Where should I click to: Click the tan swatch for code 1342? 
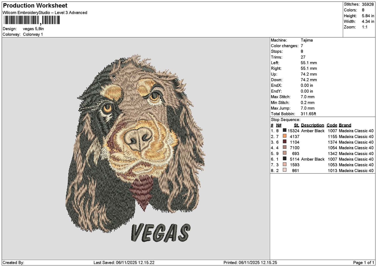[x=284, y=153]
